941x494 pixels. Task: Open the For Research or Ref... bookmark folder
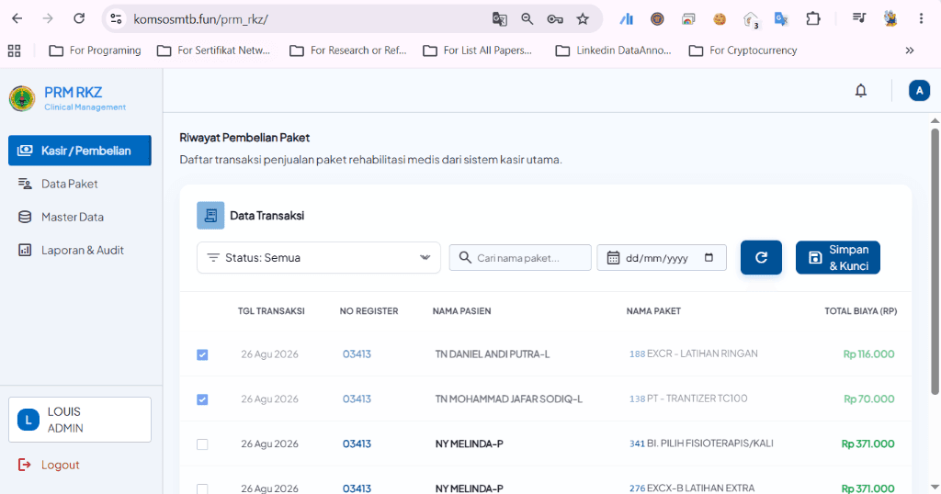pyautogui.click(x=348, y=51)
